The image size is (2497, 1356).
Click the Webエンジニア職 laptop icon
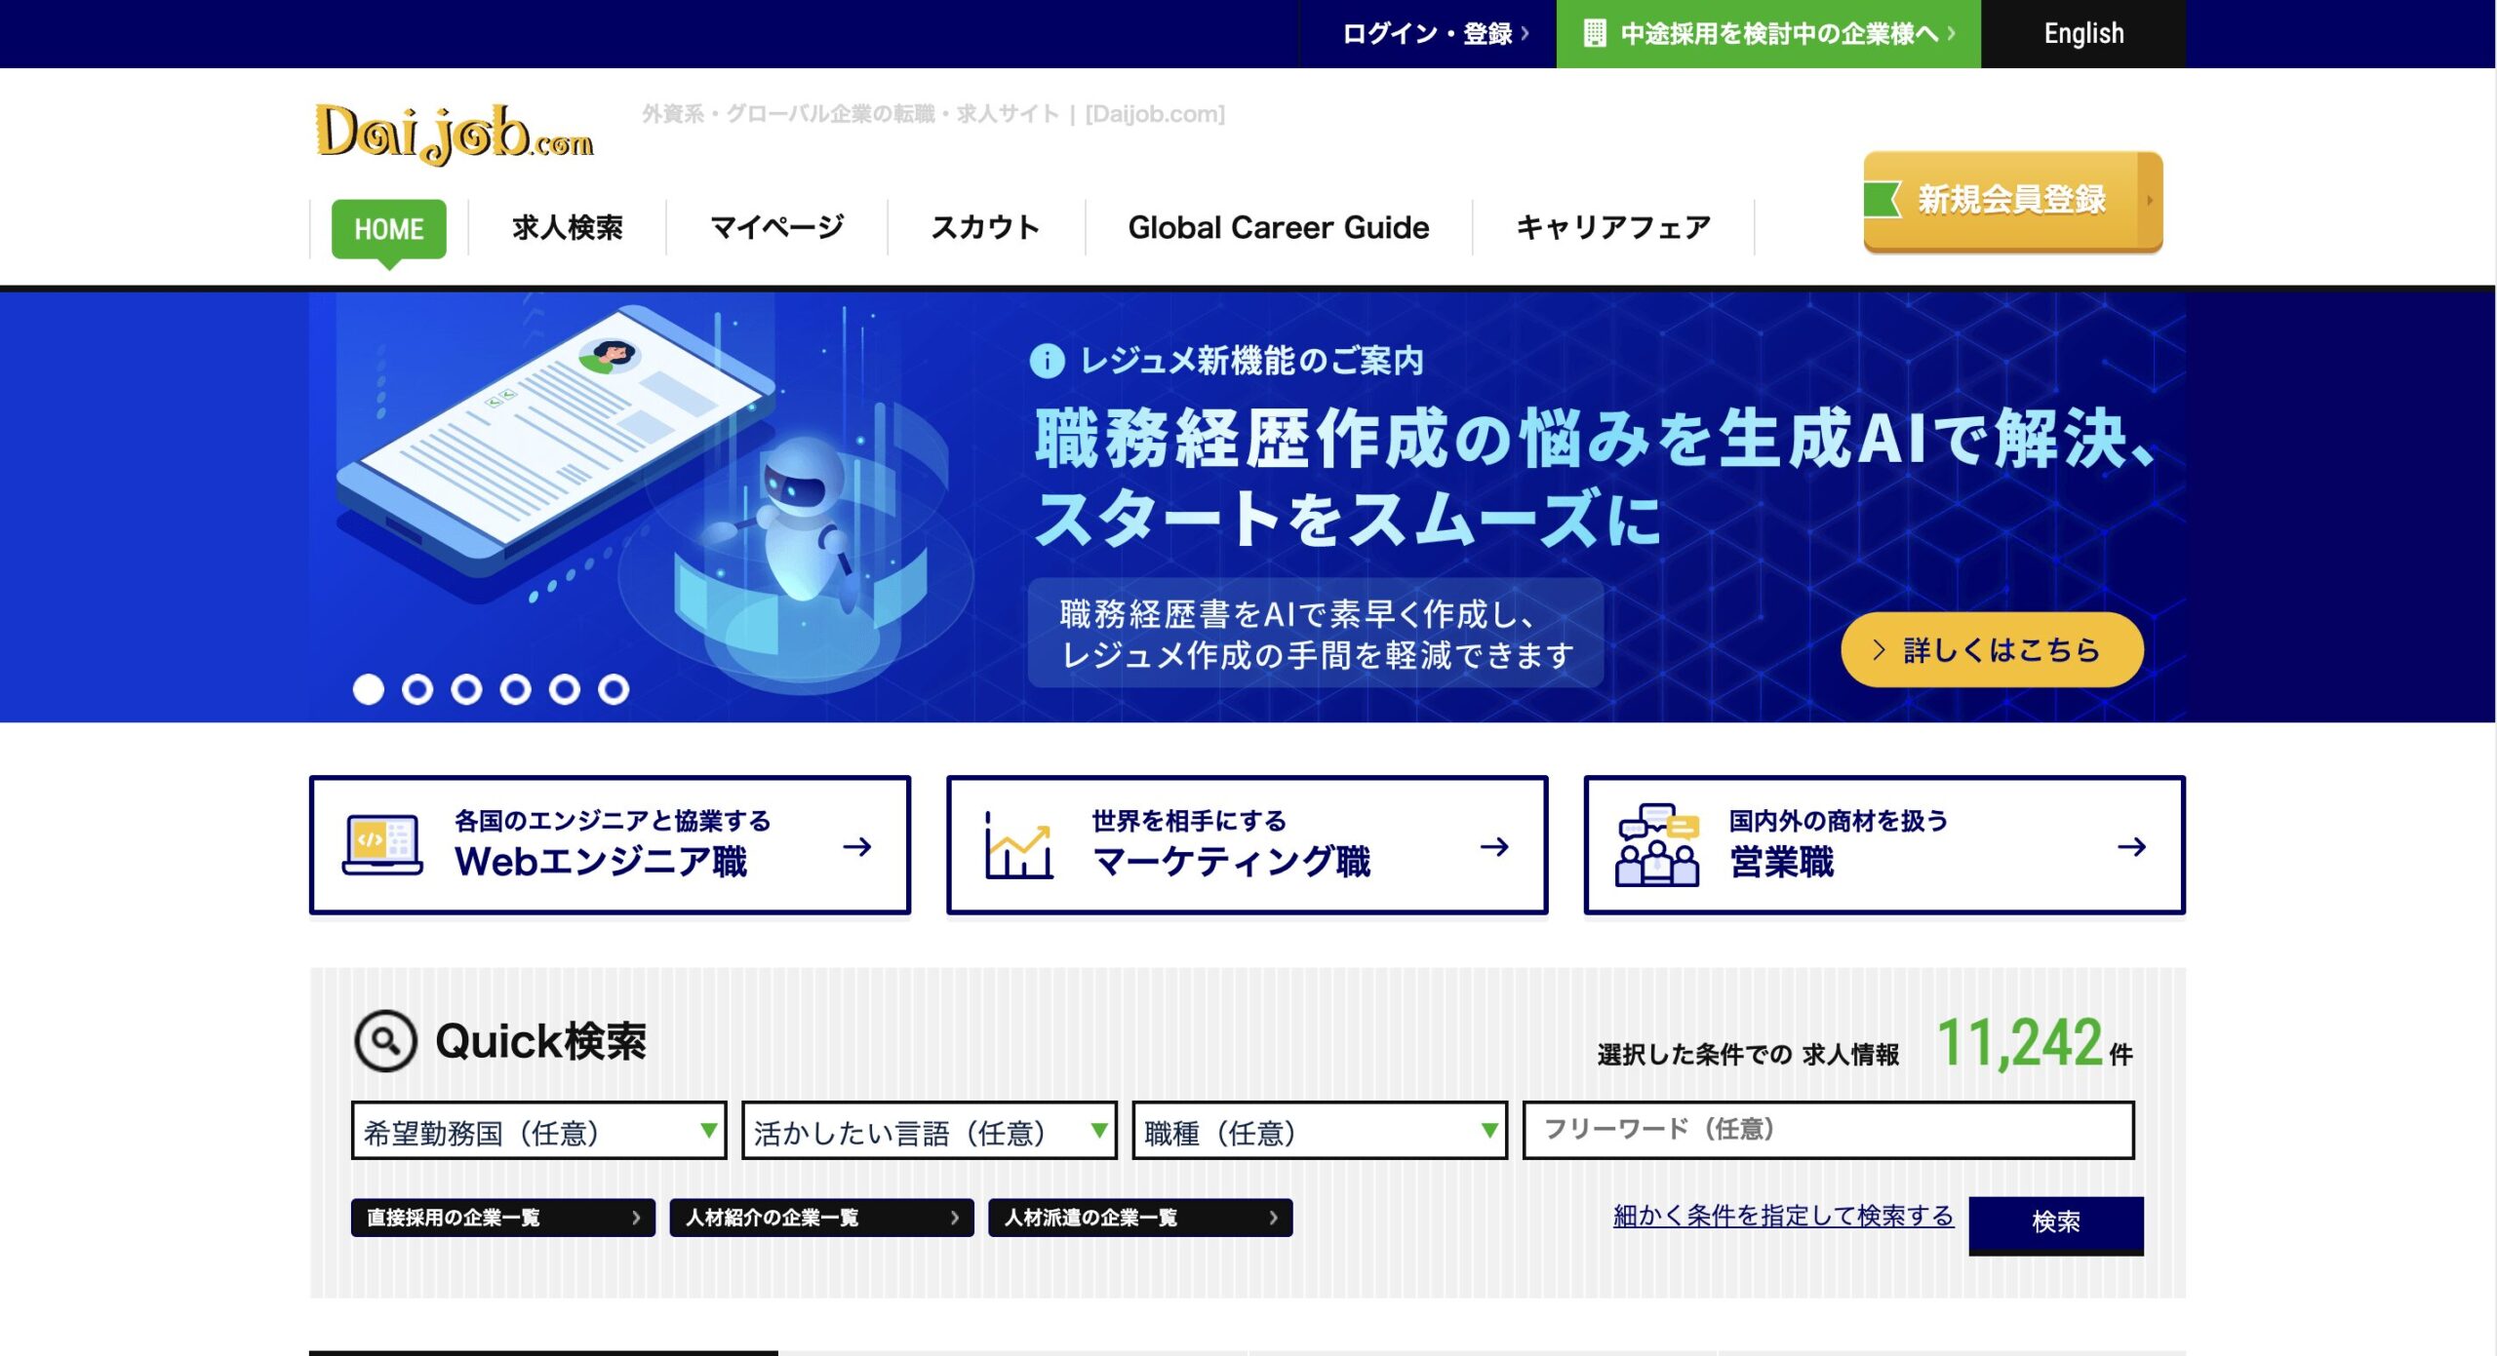382,845
